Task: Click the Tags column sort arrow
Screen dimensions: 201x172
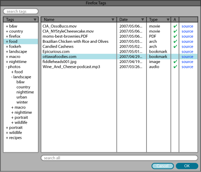Action: point(35,20)
